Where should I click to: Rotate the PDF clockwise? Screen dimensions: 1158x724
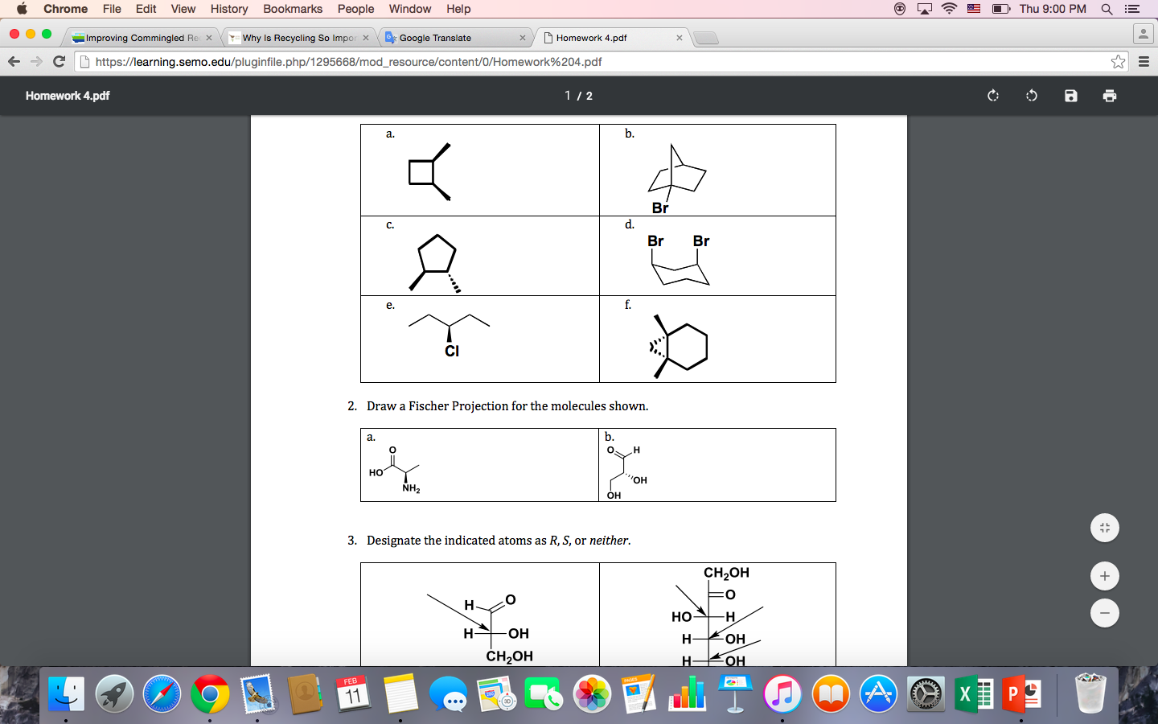(992, 95)
